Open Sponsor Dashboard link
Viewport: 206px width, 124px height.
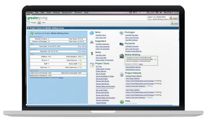pyautogui.click(x=102, y=100)
